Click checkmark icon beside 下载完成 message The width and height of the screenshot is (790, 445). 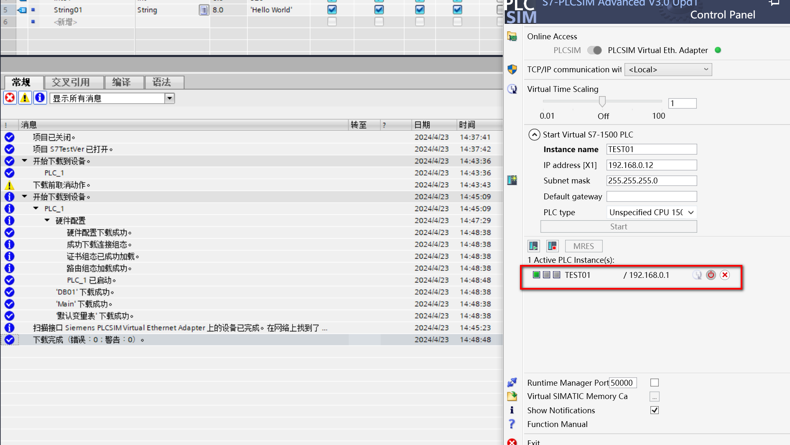(10, 340)
